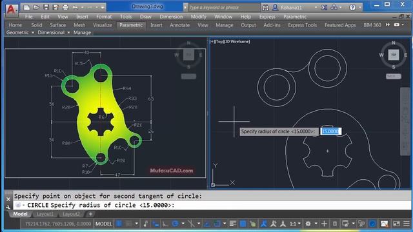This screenshot has width=413, height=232.
Task: Click the clean screen icon in status bar
Action: (396, 224)
